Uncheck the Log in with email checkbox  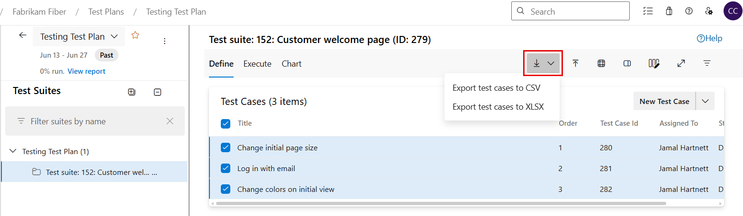click(x=226, y=168)
